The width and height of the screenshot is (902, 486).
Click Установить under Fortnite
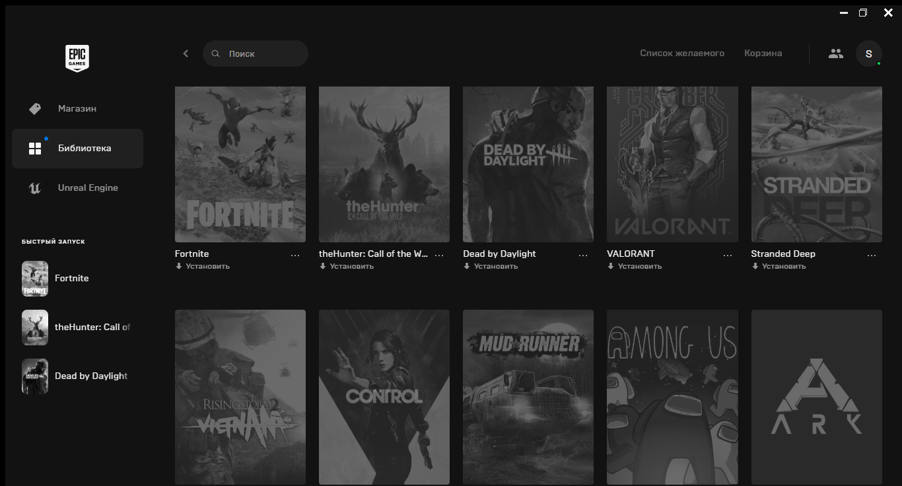pos(207,267)
